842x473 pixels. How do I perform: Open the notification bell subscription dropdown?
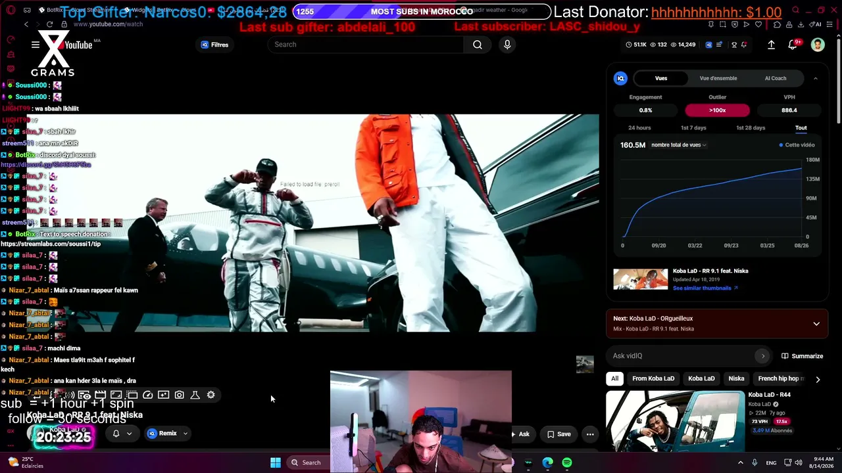(122, 434)
